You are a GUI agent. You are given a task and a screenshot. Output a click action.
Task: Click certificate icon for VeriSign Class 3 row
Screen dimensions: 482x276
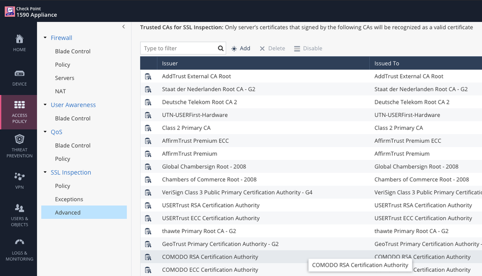pyautogui.click(x=148, y=193)
